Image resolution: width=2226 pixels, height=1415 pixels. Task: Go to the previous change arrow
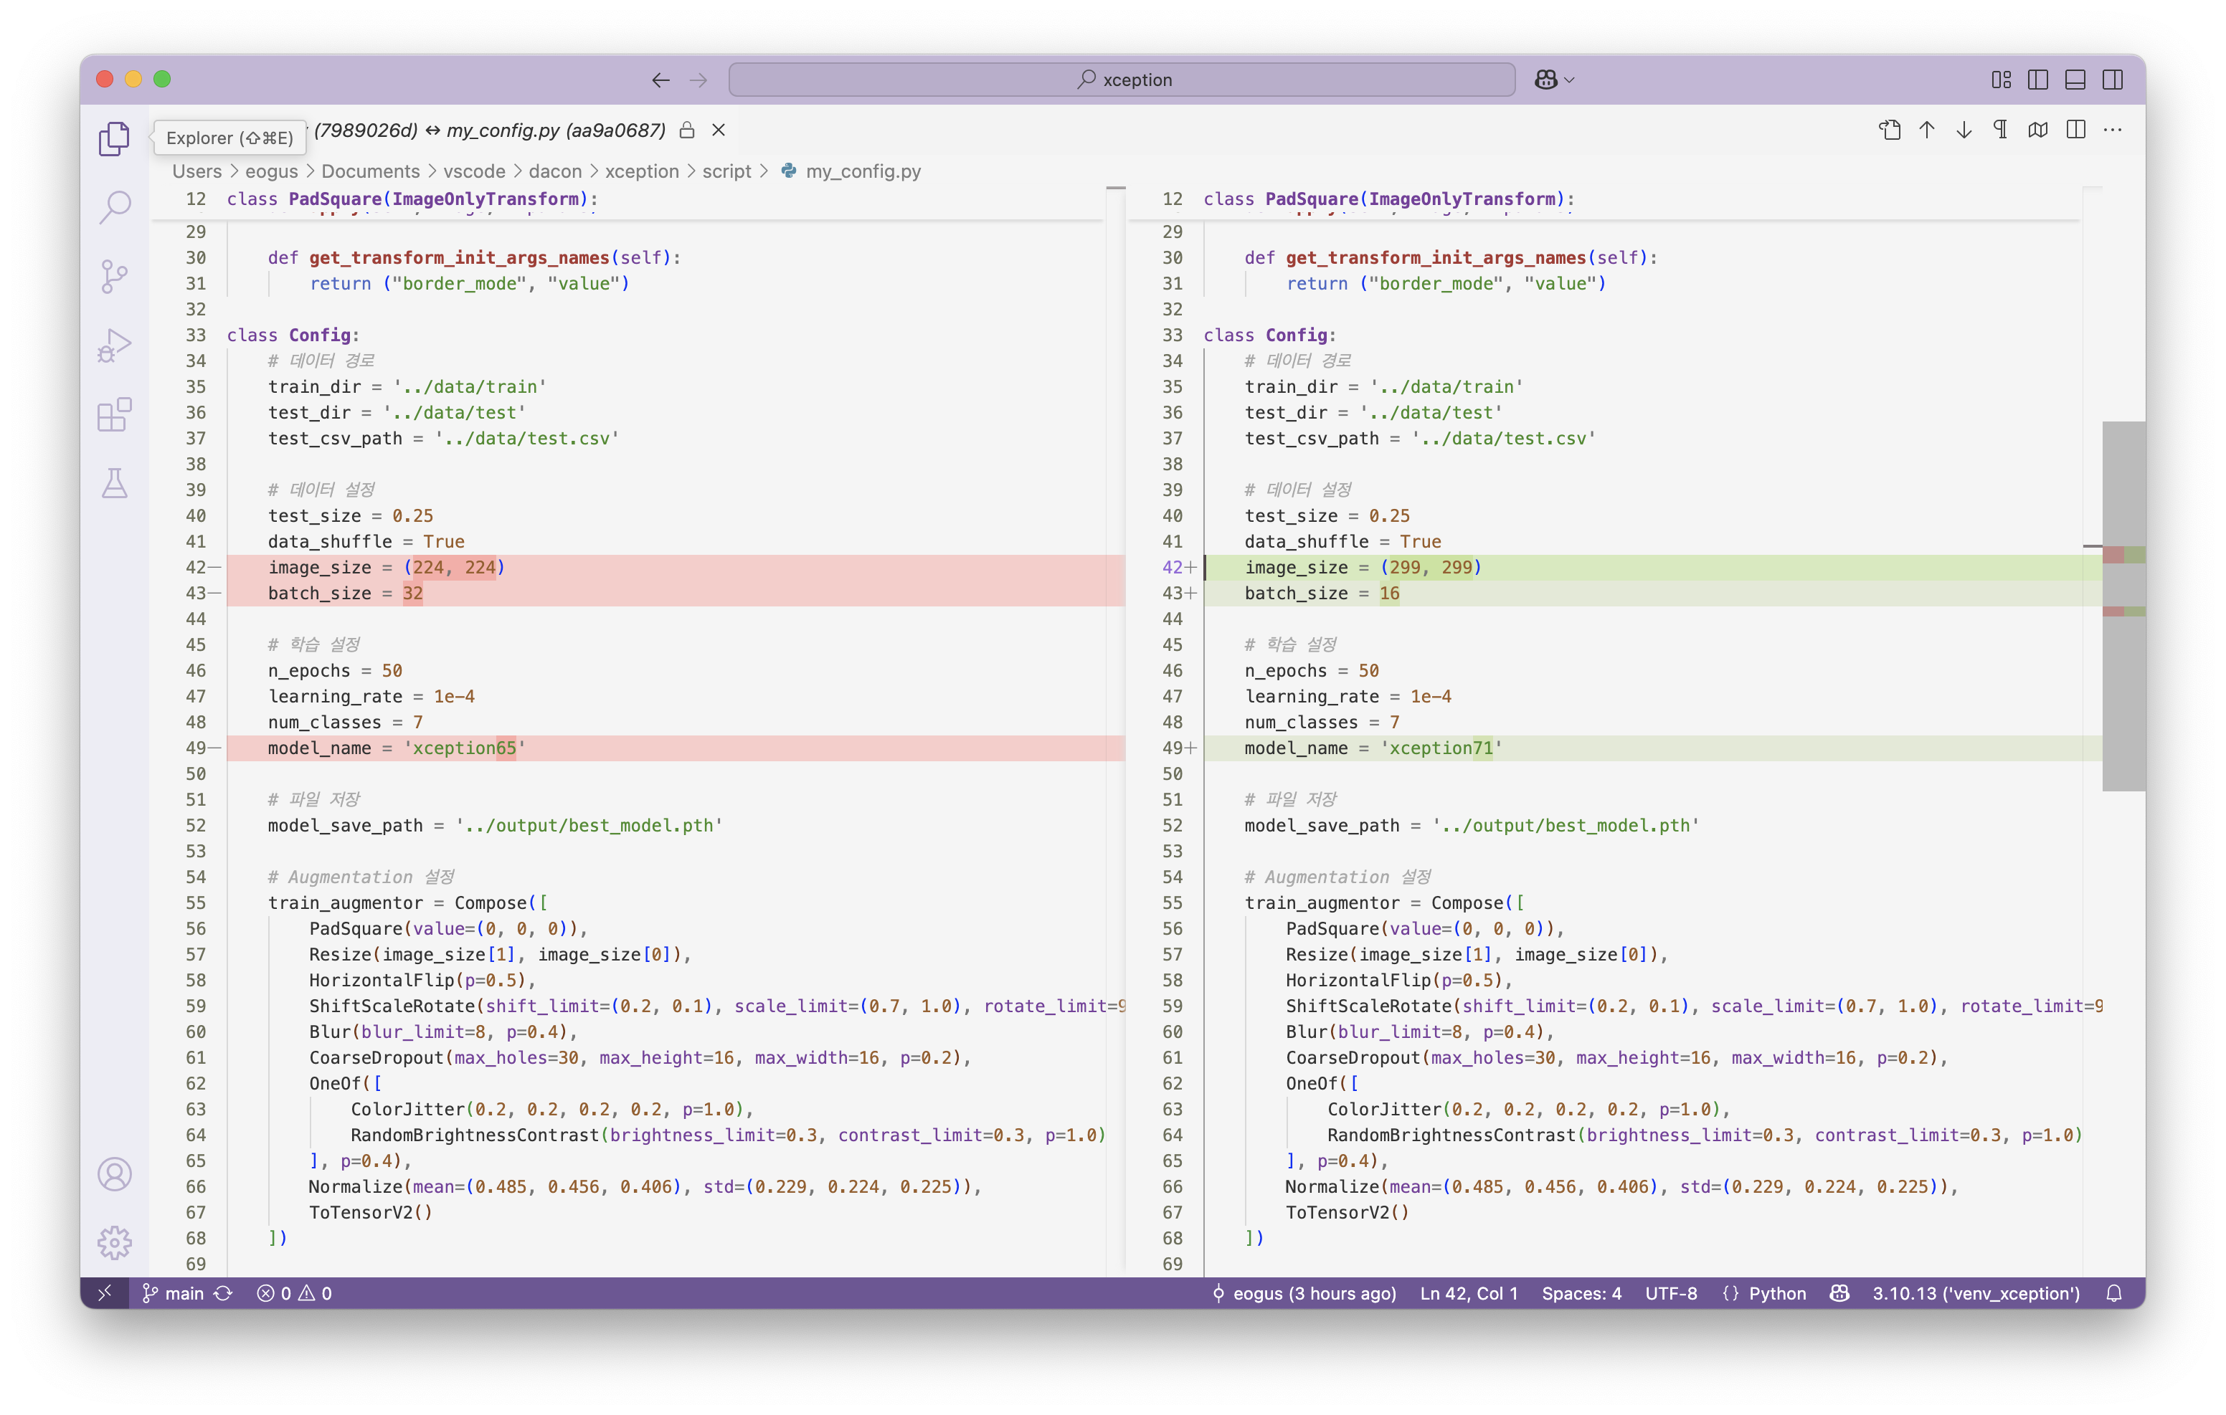click(x=1926, y=130)
